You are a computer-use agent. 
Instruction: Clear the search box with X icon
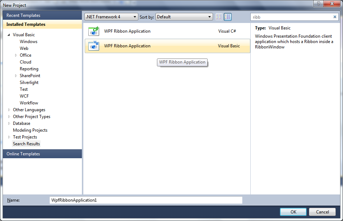[335, 17]
